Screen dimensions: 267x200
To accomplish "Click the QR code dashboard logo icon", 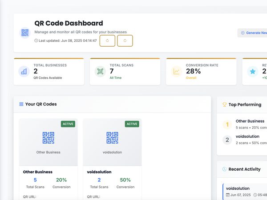I will coord(25,32).
